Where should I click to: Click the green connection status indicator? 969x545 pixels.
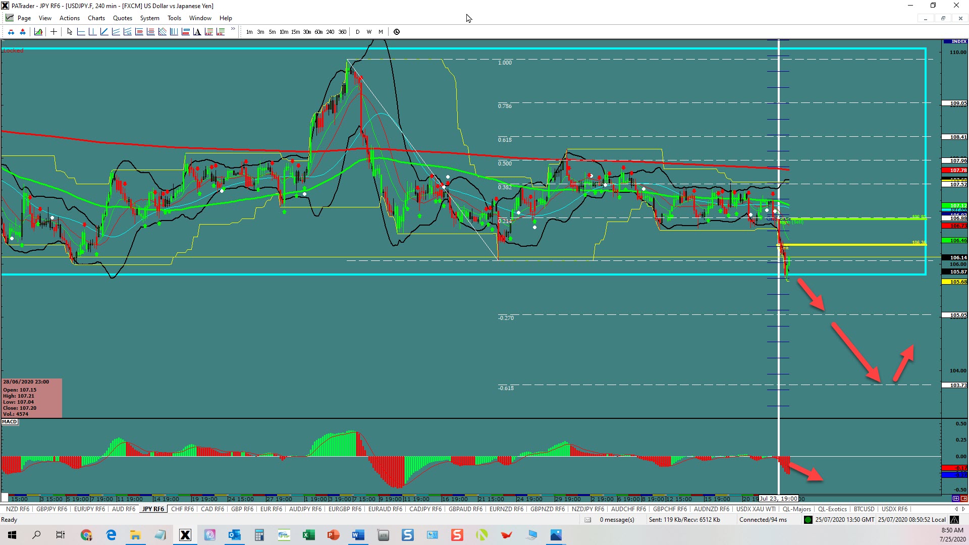[x=808, y=520]
